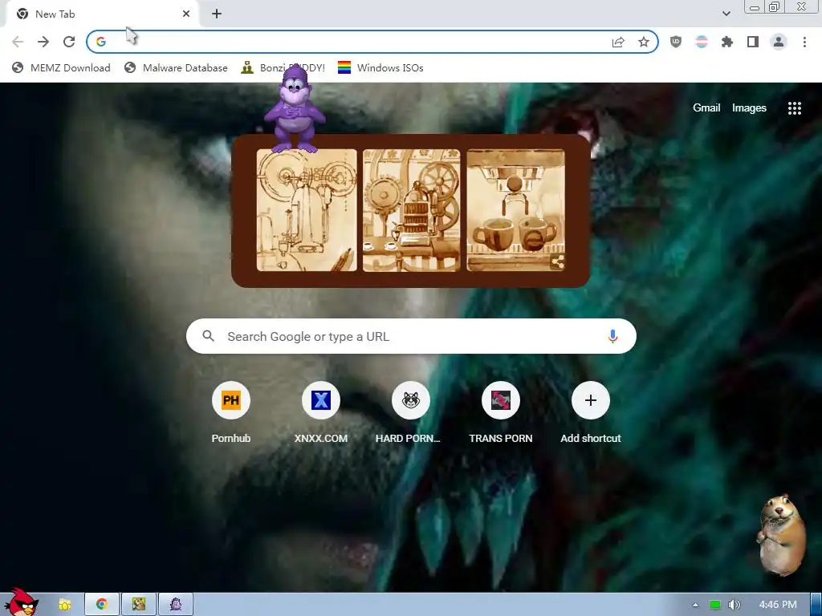Open a new tab with plus button
The height and width of the screenshot is (616, 822).
[x=217, y=14]
